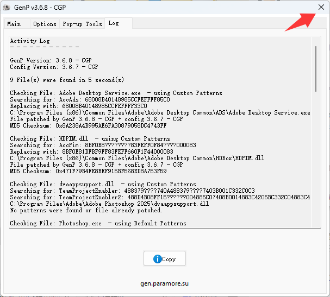The image size is (330, 297).
Task: Click the 'Activity Log' heading text
Action: (30, 41)
